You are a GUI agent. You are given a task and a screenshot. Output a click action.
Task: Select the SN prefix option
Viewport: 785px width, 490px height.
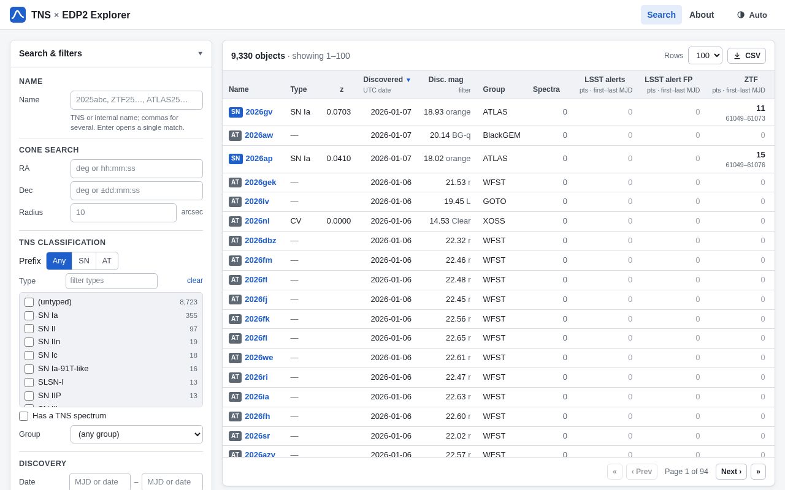84,261
